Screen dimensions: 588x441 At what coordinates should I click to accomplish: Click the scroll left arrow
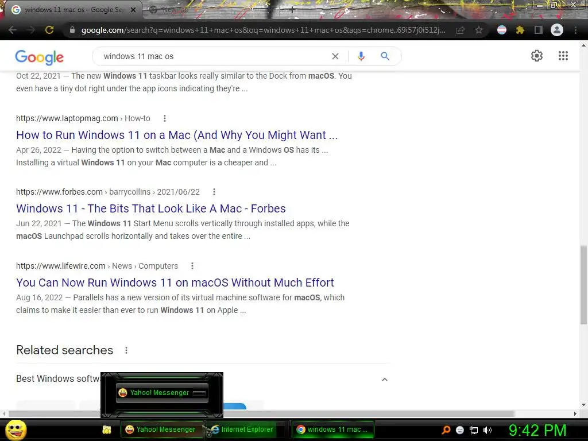[x=4, y=413]
